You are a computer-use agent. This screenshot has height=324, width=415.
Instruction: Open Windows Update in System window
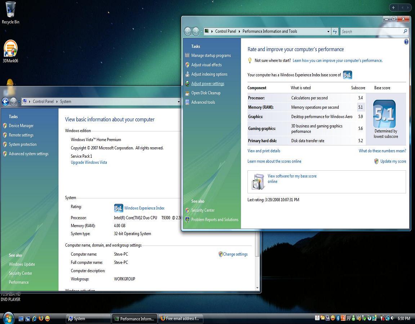pos(22,264)
